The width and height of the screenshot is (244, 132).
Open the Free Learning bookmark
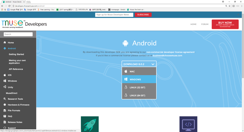click(x=46, y=10)
